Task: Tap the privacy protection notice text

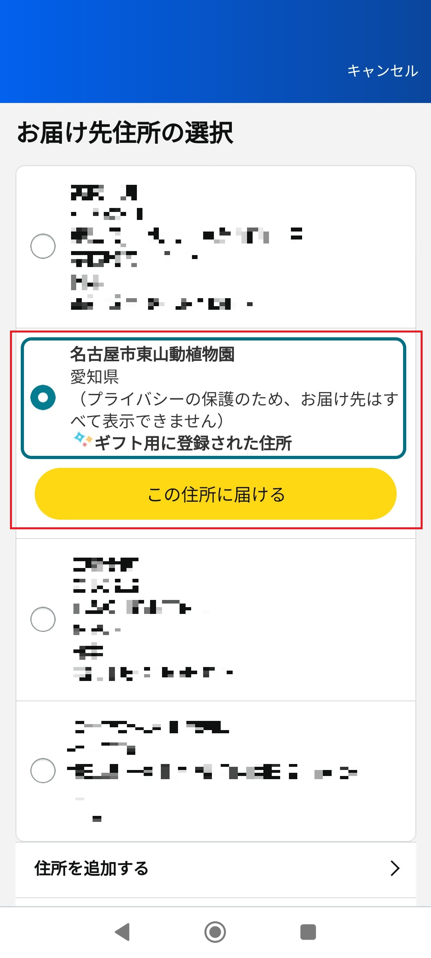Action: [x=234, y=410]
